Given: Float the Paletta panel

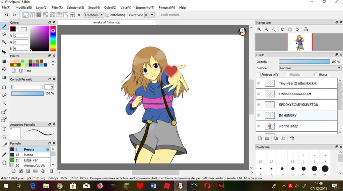Looking at the screenshot, I should 50,56.
